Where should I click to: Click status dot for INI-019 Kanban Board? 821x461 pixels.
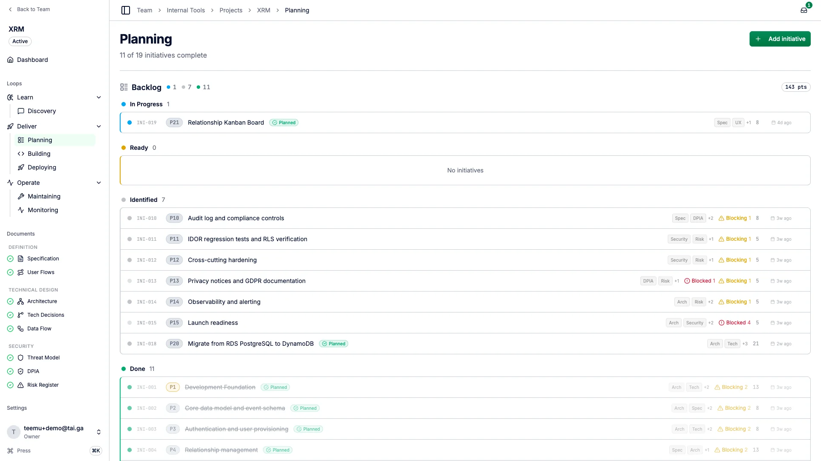[130, 123]
